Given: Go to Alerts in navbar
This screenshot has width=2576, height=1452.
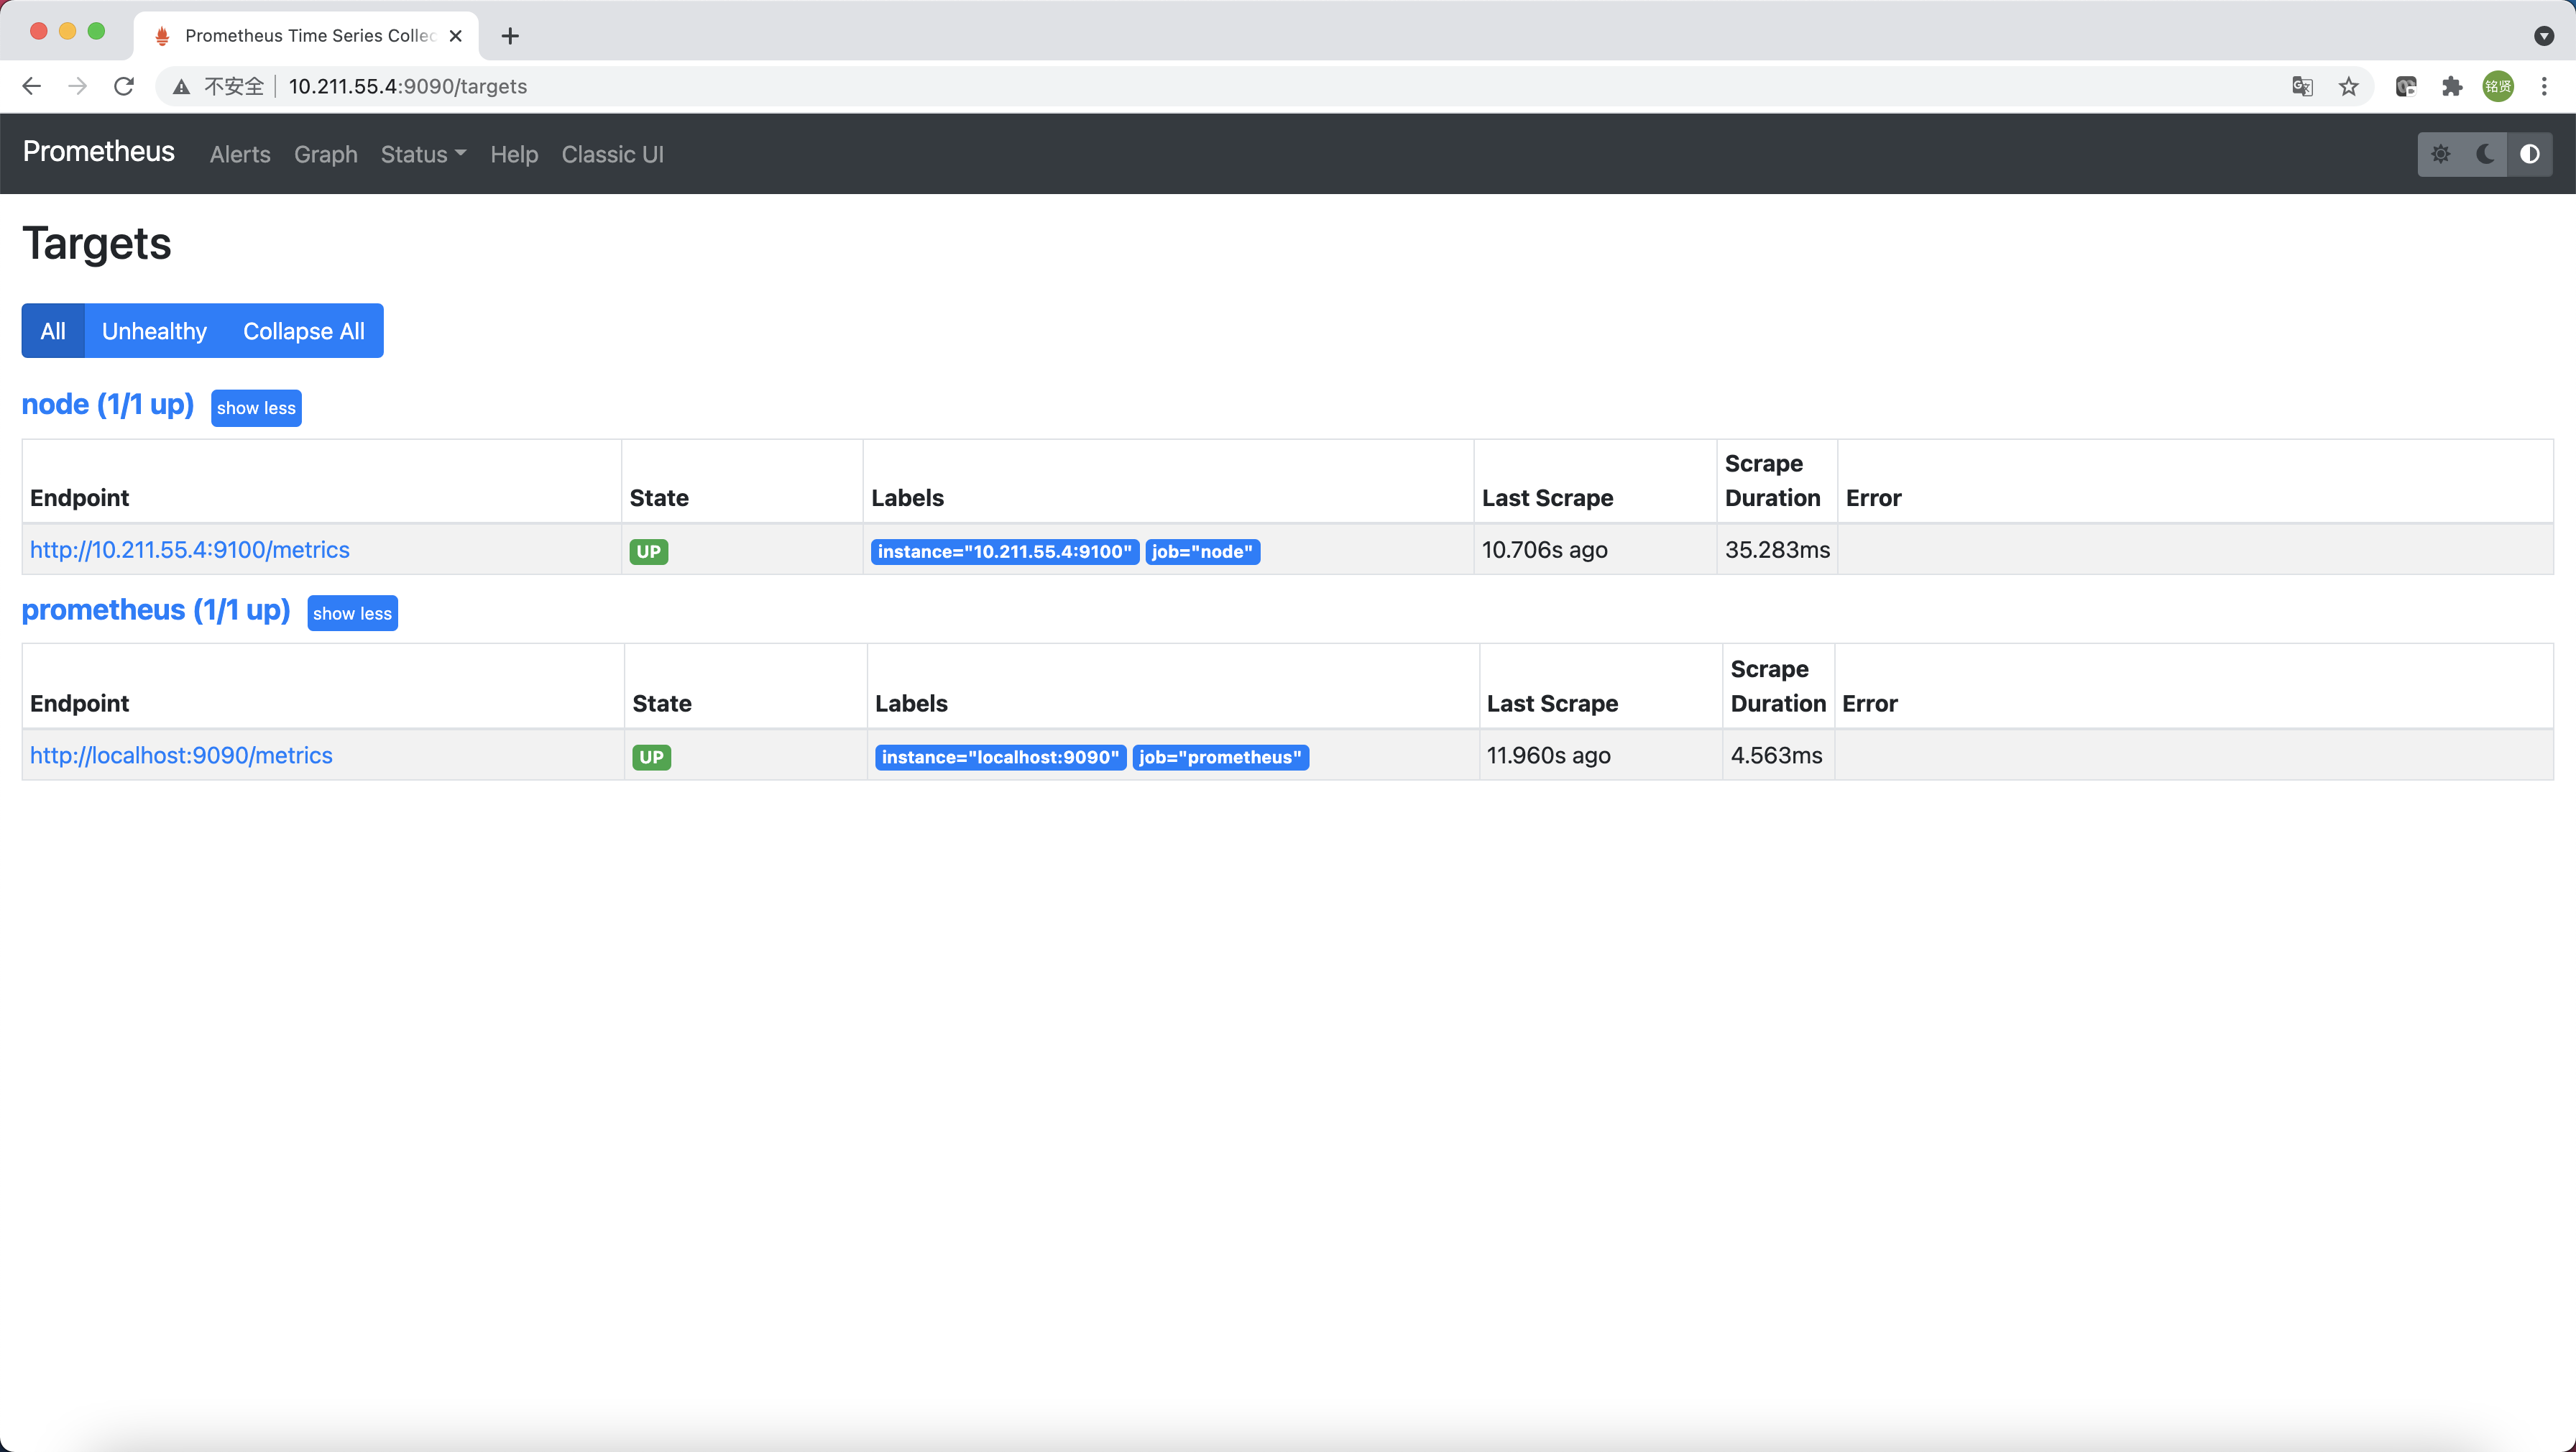Looking at the screenshot, I should [240, 155].
